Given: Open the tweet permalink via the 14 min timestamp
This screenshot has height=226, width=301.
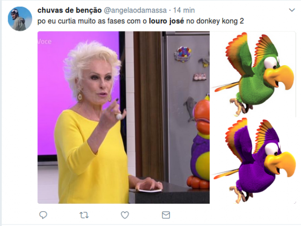Looking at the screenshot, I should pos(184,10).
